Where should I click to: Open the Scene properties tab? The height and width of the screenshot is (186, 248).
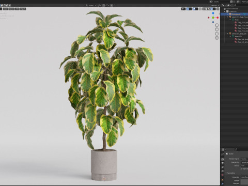click(223, 171)
